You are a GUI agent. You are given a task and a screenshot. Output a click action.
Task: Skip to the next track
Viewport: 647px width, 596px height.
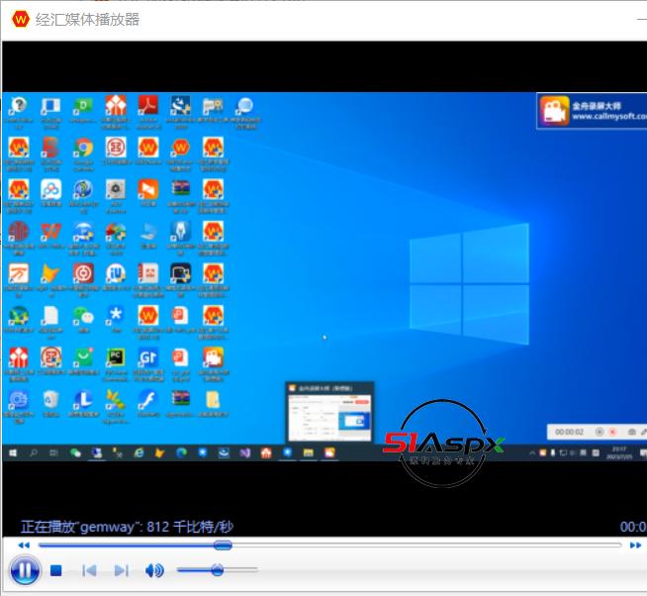(122, 570)
